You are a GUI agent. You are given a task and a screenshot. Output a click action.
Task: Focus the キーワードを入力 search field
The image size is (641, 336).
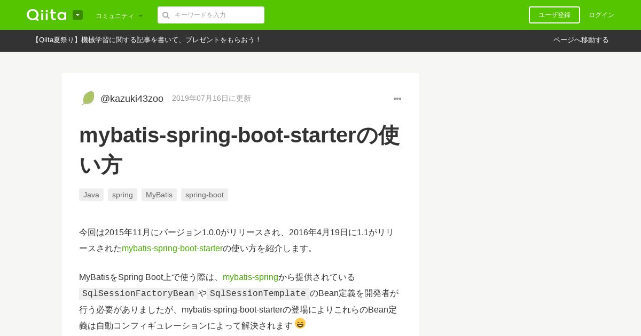[x=211, y=15]
